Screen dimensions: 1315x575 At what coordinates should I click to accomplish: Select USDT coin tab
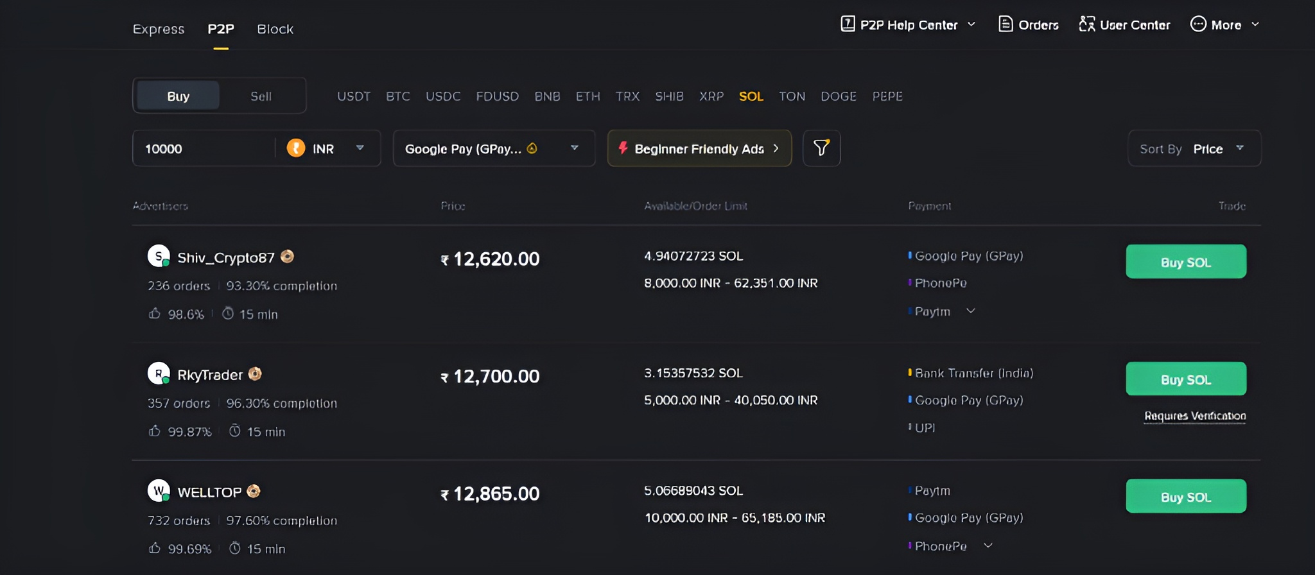tap(354, 96)
